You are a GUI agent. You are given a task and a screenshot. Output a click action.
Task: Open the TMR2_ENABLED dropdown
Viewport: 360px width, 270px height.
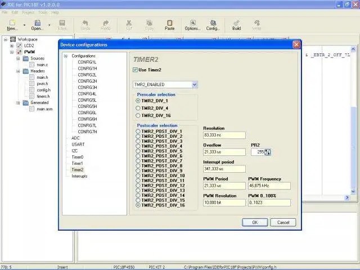195,84
